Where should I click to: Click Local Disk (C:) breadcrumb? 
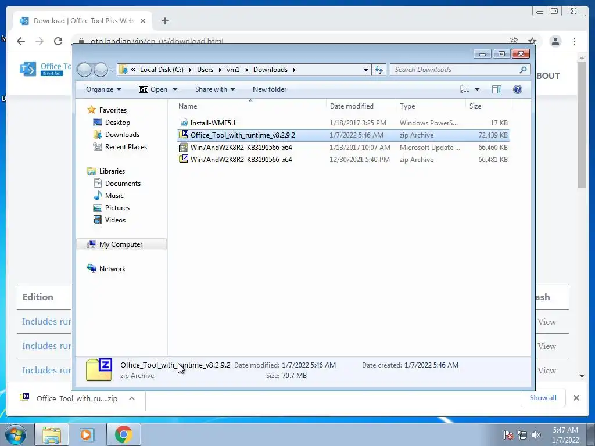pyautogui.click(x=162, y=70)
